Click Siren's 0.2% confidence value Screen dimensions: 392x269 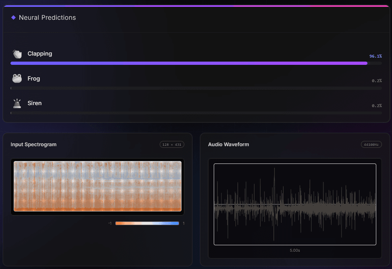pyautogui.click(x=377, y=106)
